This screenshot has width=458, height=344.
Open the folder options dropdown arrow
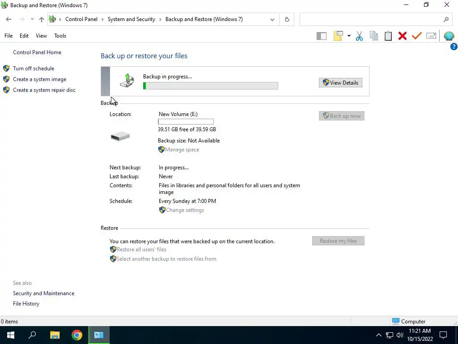click(x=349, y=36)
